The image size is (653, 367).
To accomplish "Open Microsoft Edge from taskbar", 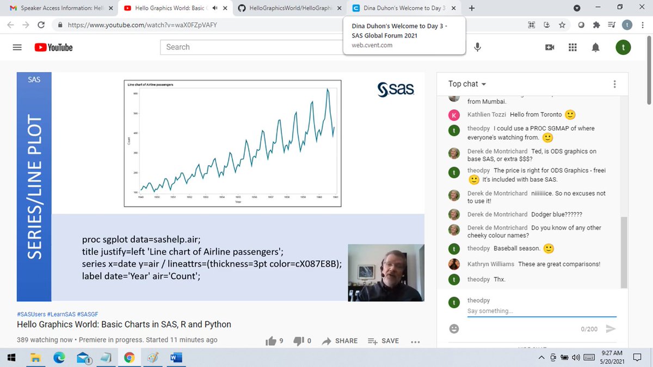I will tap(59, 357).
